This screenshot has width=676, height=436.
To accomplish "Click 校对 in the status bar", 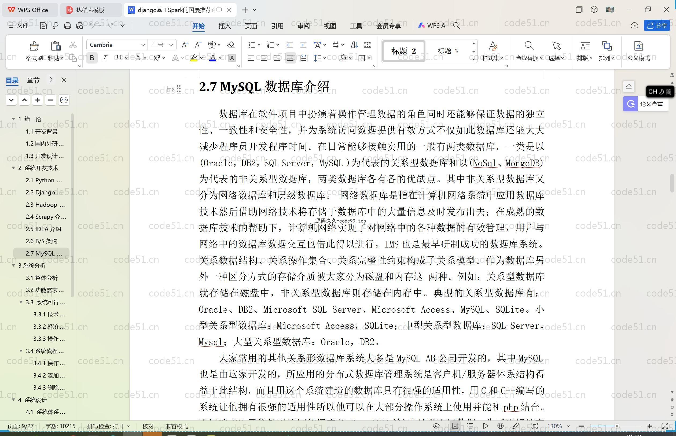I will tap(148, 426).
